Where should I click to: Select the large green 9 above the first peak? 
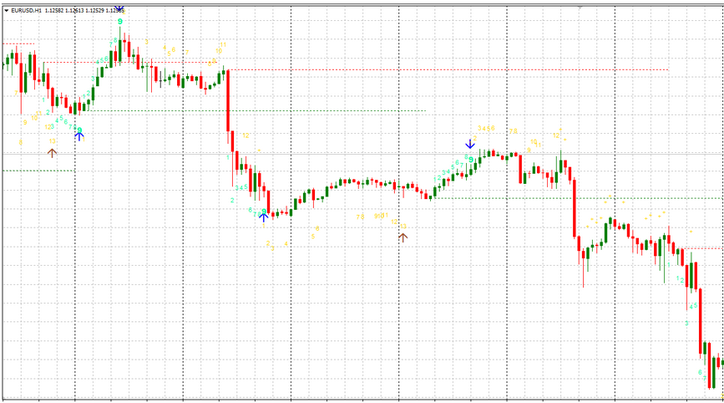120,21
